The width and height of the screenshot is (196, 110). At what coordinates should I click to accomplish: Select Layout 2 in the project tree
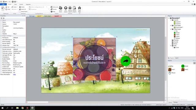coord(177,24)
